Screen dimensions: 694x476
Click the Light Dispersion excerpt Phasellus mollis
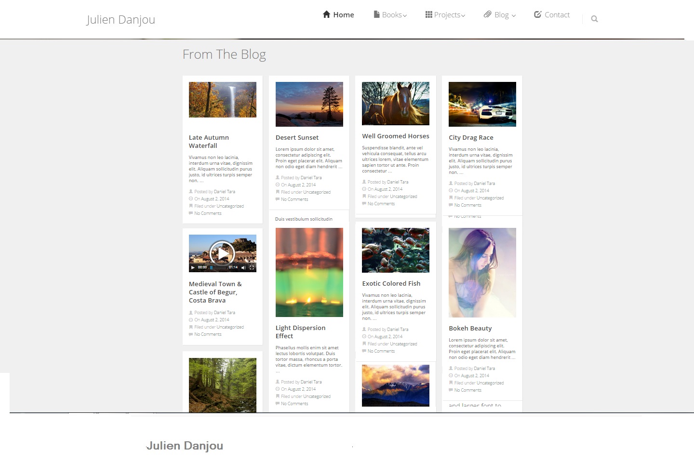point(309,359)
